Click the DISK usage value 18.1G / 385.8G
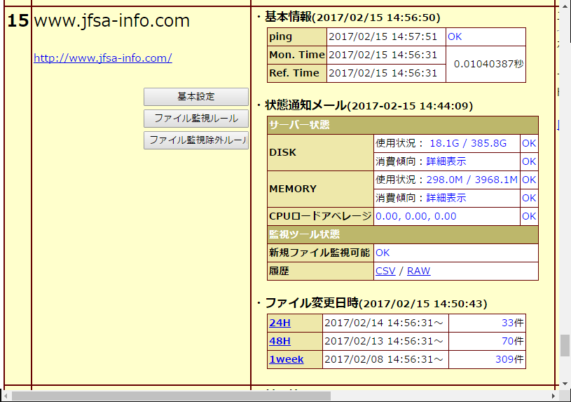Screen dimensions: 571x402 pos(467,143)
